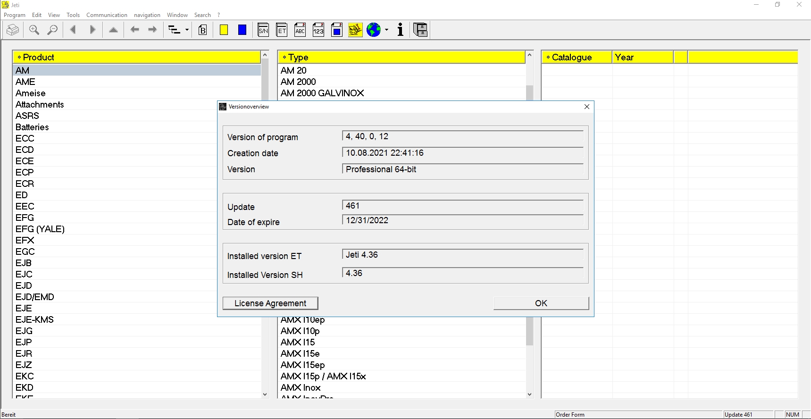Click the file cabinet toolbar icon
Screen dimensions: 811x419
click(420, 30)
